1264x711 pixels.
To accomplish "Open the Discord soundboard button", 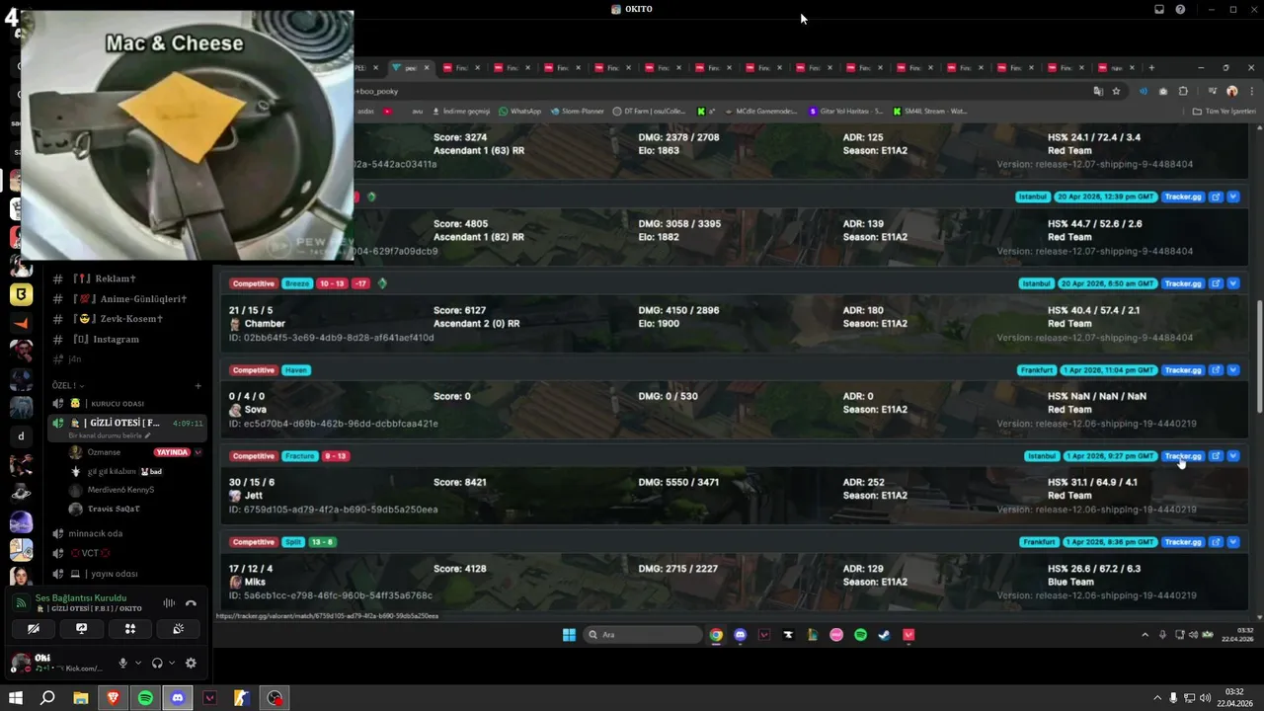I will (x=178, y=628).
